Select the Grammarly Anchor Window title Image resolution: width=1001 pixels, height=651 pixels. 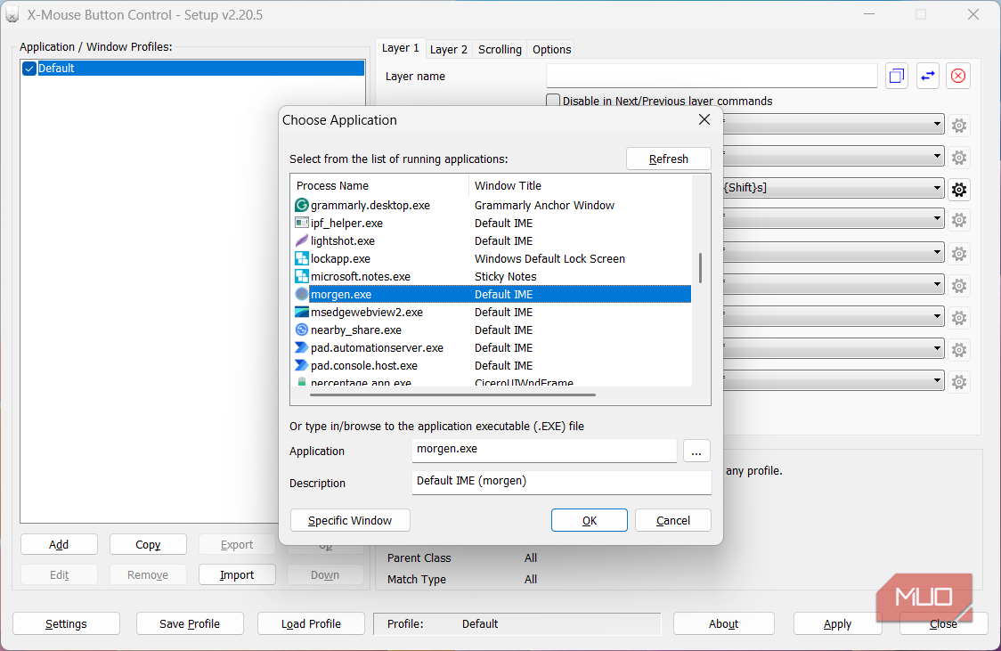544,205
